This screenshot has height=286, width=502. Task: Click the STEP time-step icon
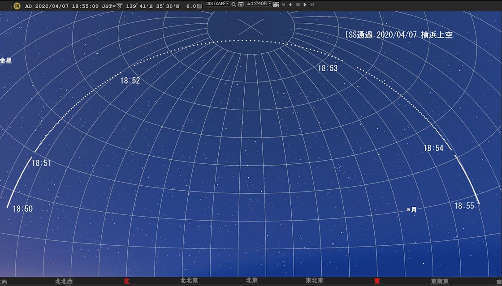tap(276, 4)
